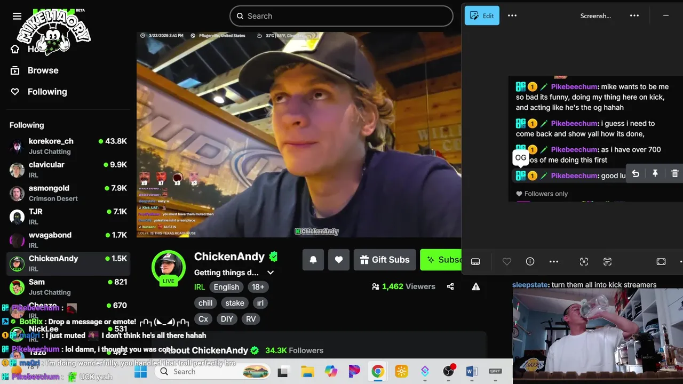Expand the stream title chevron

(x=271, y=273)
